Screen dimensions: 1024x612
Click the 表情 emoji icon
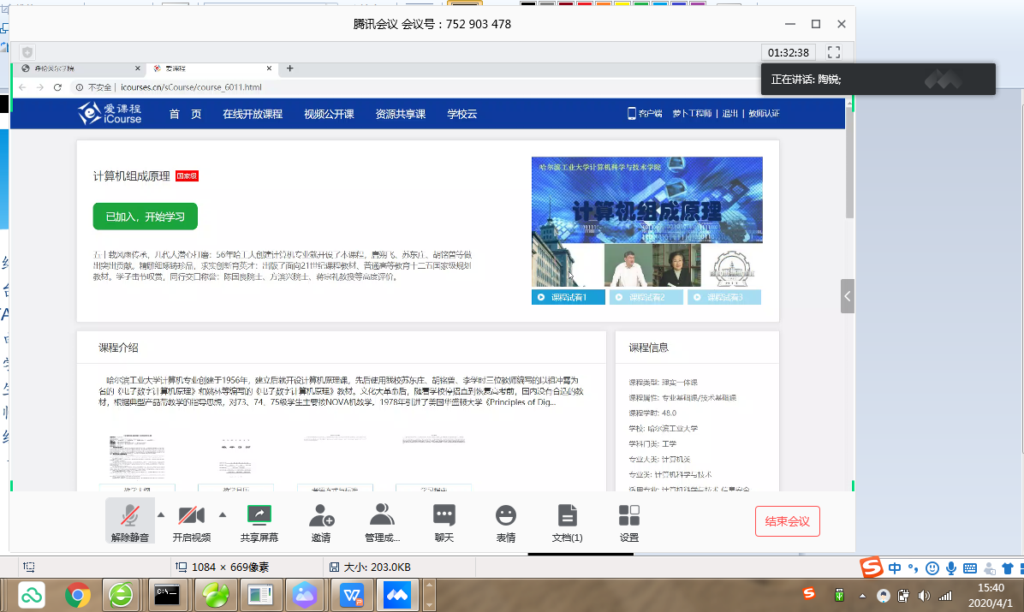(x=506, y=522)
